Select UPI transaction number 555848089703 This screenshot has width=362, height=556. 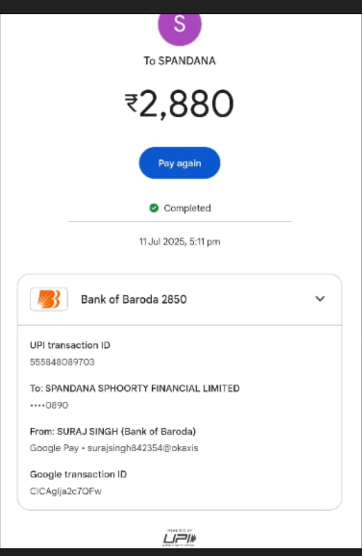pos(62,362)
